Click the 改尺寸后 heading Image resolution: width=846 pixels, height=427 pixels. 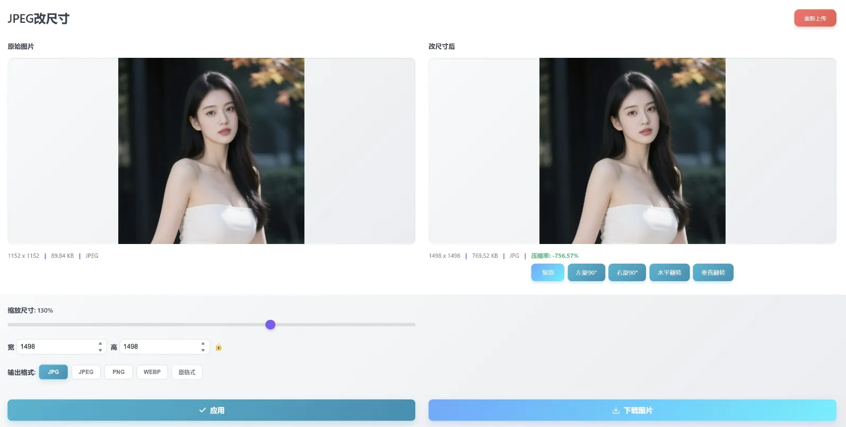point(442,47)
